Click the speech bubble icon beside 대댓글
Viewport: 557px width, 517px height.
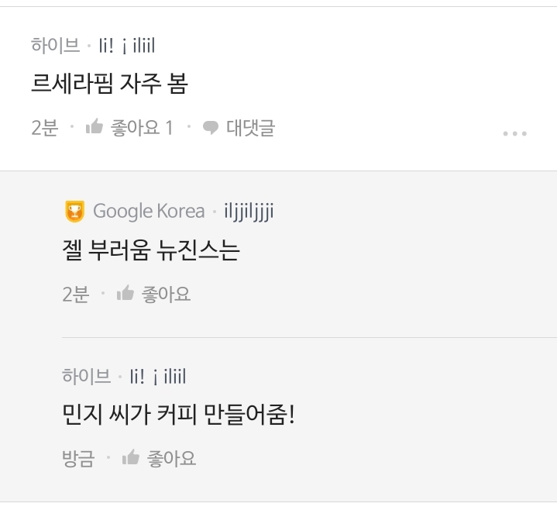pyautogui.click(x=210, y=128)
